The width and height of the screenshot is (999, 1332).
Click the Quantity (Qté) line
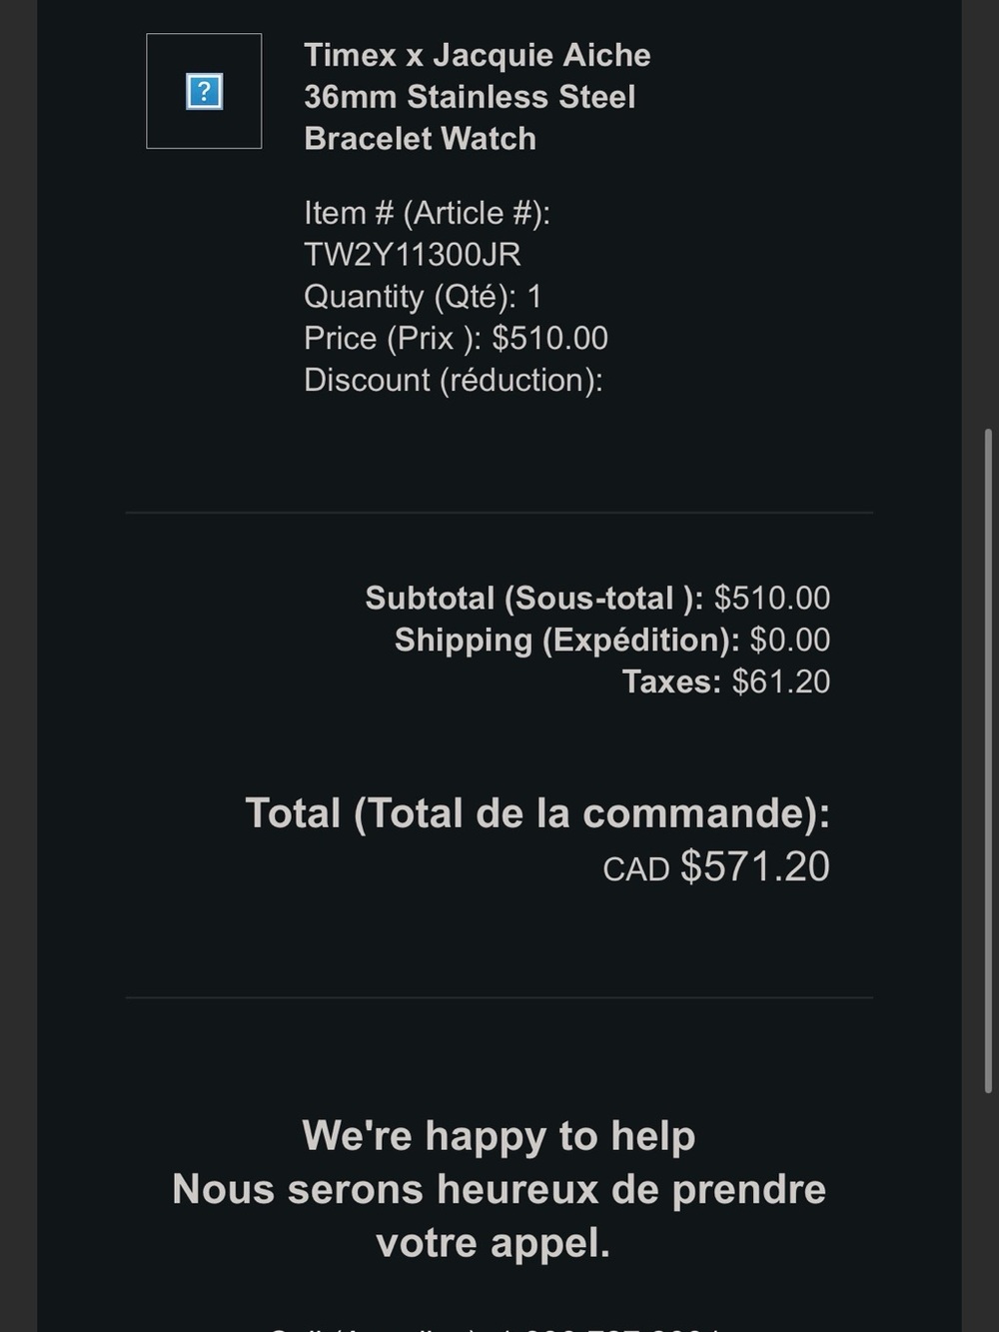pyautogui.click(x=423, y=297)
